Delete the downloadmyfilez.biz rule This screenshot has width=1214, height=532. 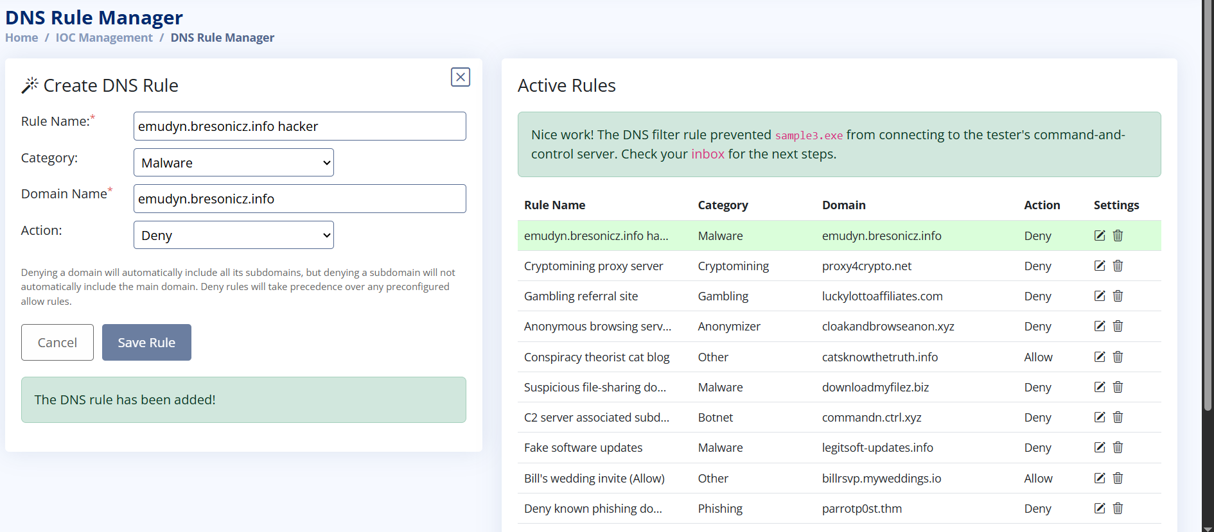(1118, 387)
